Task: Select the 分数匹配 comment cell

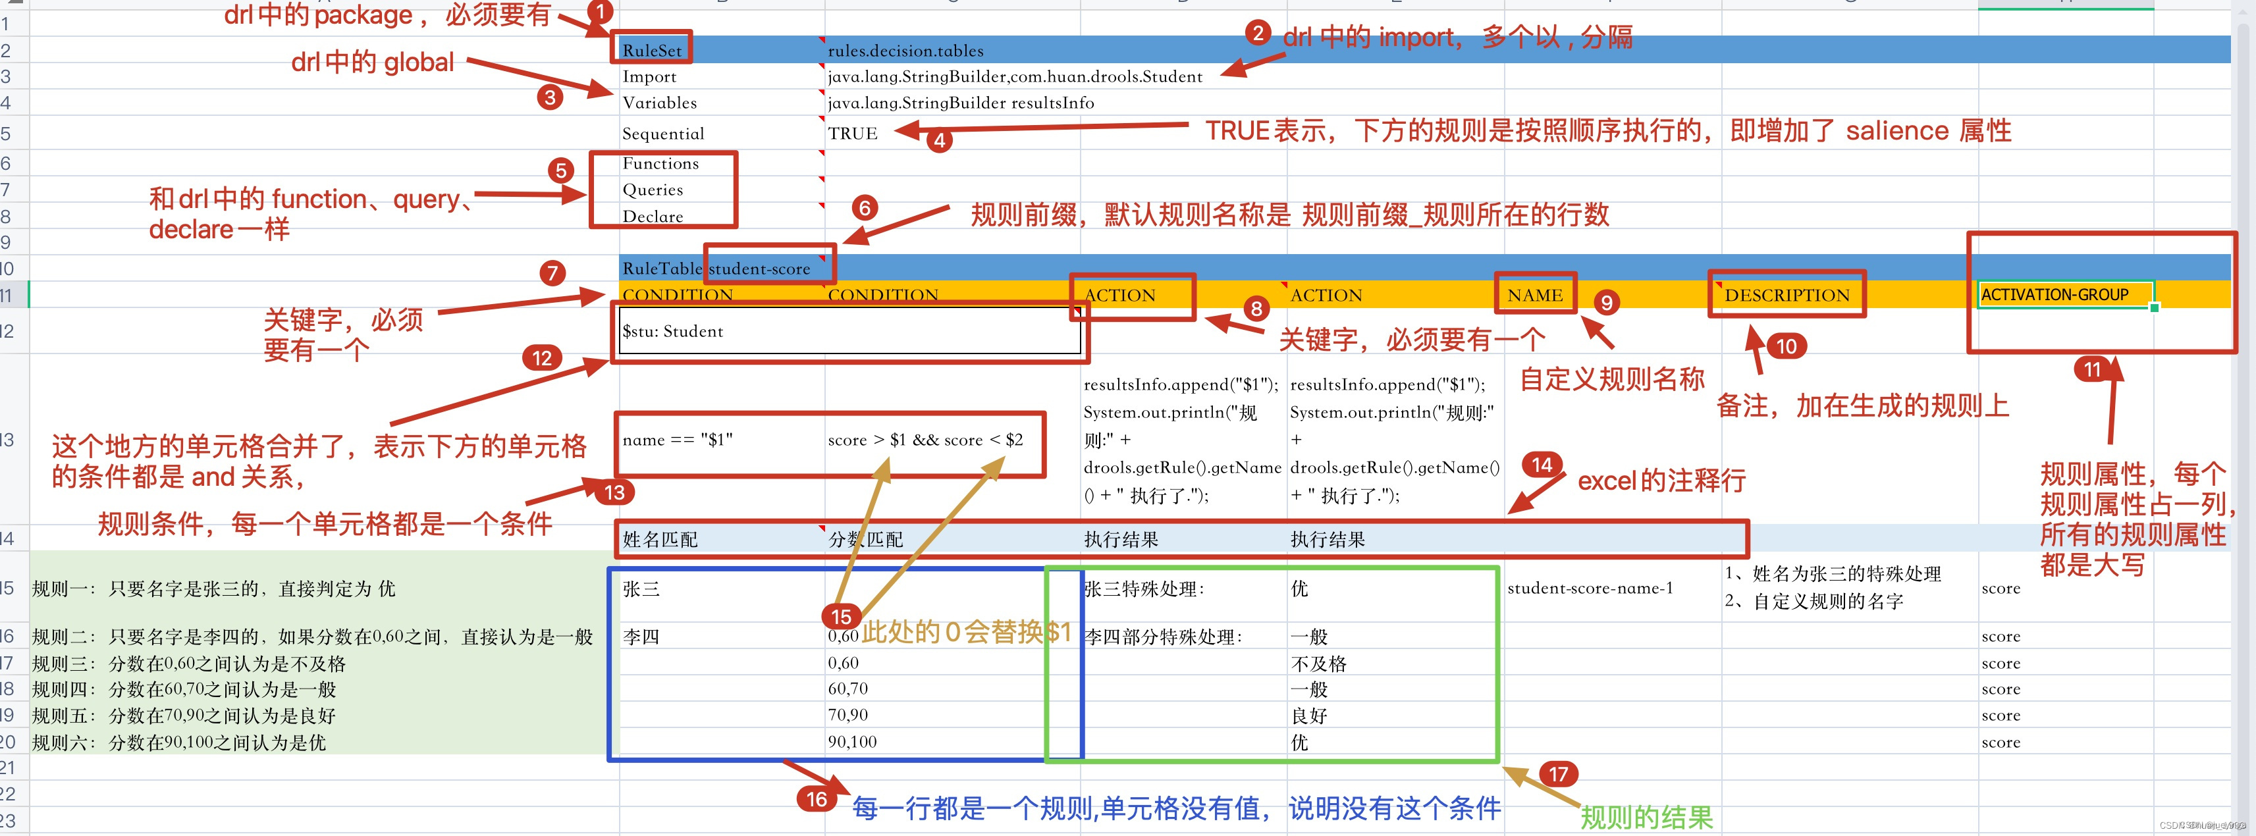Action: click(x=952, y=538)
